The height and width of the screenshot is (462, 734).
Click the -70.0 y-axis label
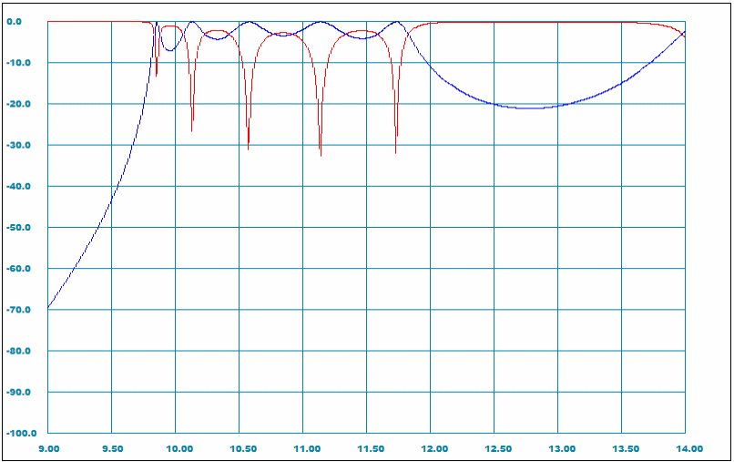pyautogui.click(x=20, y=310)
